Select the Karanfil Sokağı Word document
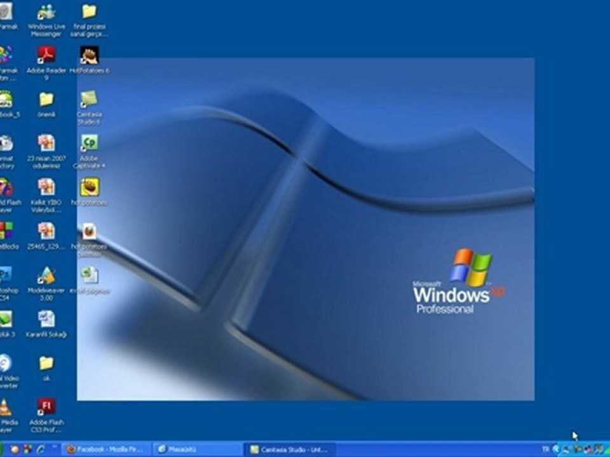Image resolution: width=610 pixels, height=457 pixels. tap(46, 324)
